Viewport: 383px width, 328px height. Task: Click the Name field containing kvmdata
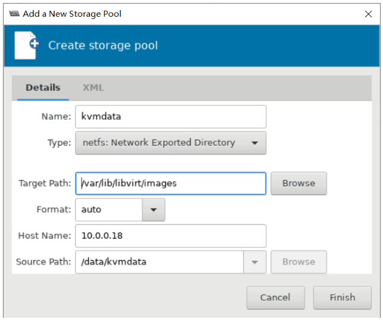[170, 116]
